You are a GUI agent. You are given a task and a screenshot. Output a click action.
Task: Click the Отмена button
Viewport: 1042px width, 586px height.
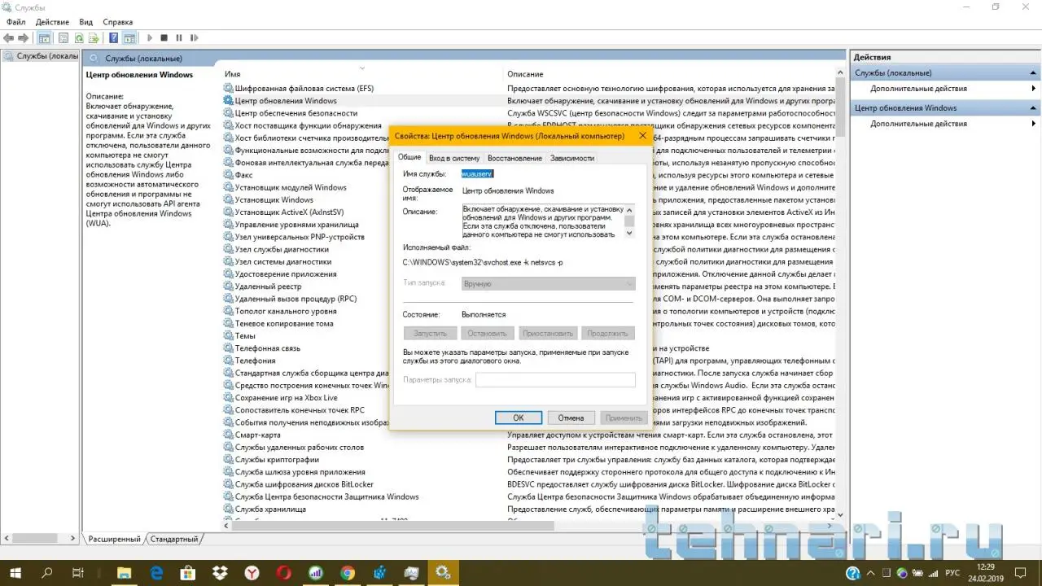click(x=571, y=418)
